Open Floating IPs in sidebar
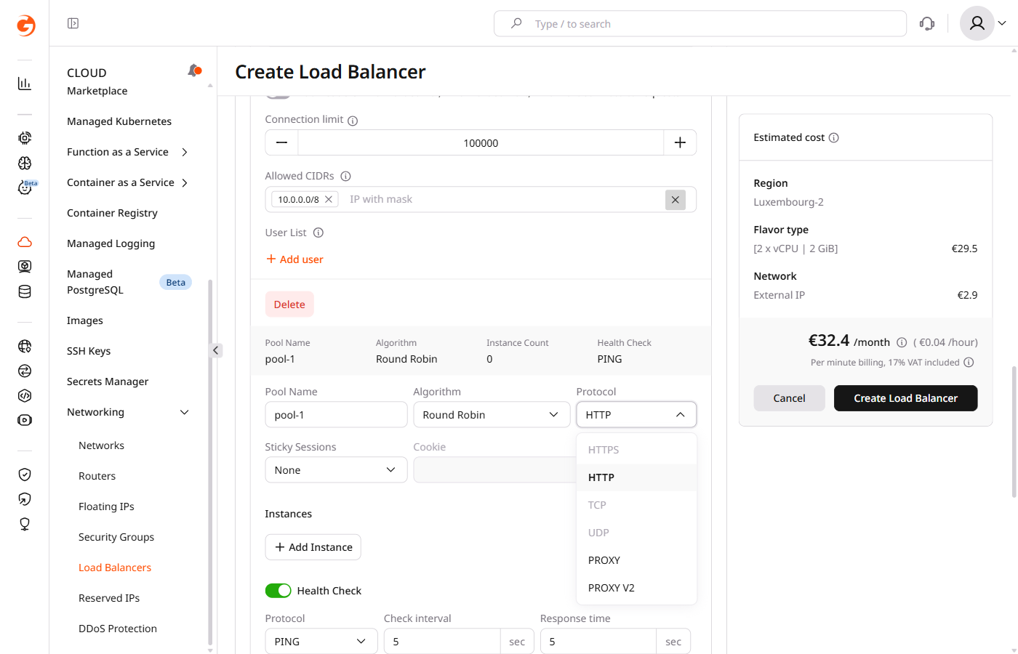The image size is (1018, 654). (x=106, y=506)
